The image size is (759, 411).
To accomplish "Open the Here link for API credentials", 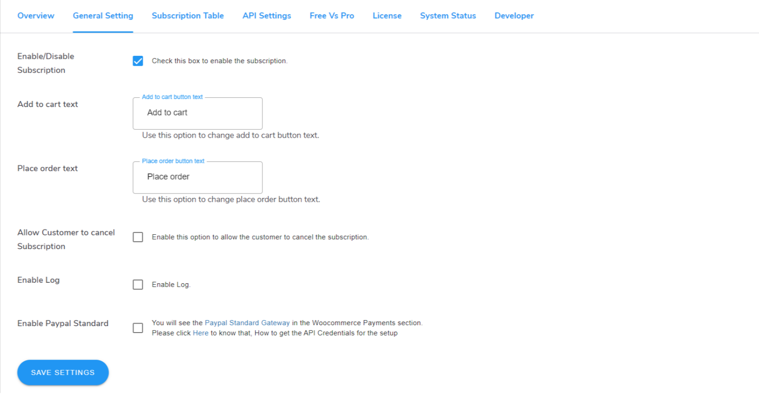I will pyautogui.click(x=201, y=333).
